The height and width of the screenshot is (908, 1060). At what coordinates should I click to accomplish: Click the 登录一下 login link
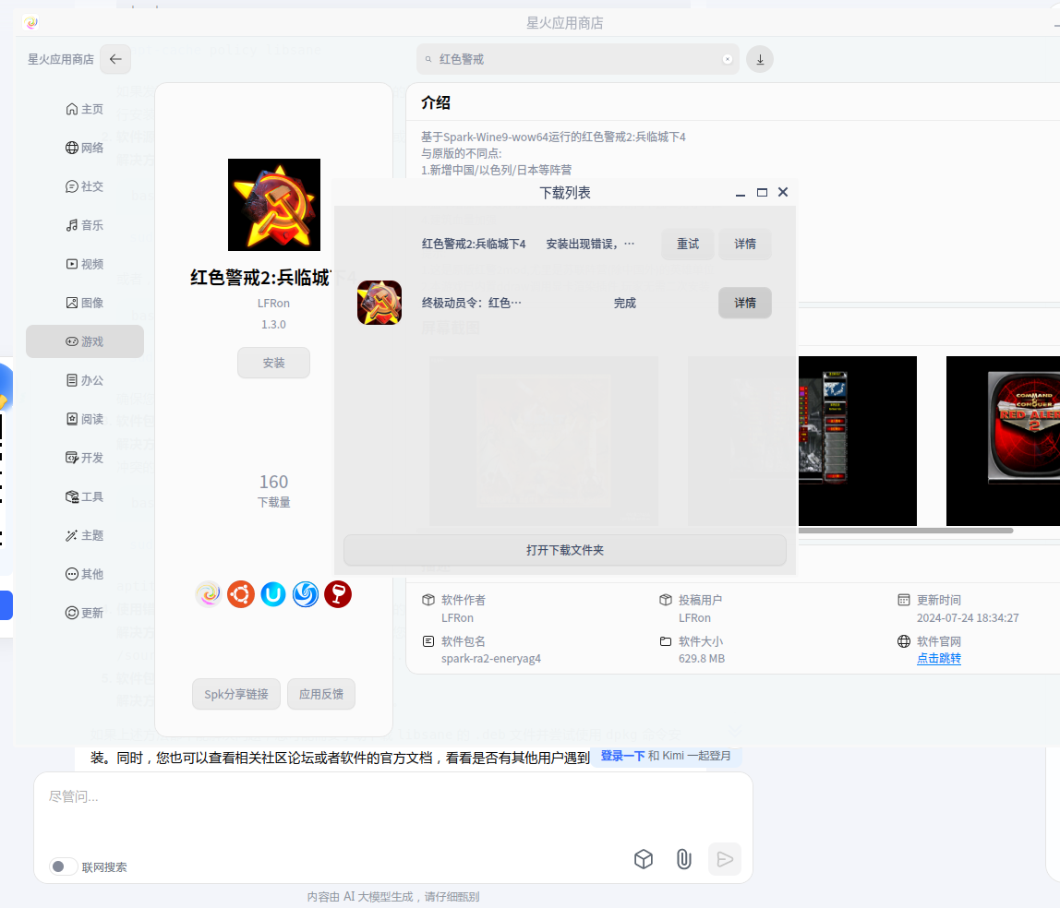(622, 756)
